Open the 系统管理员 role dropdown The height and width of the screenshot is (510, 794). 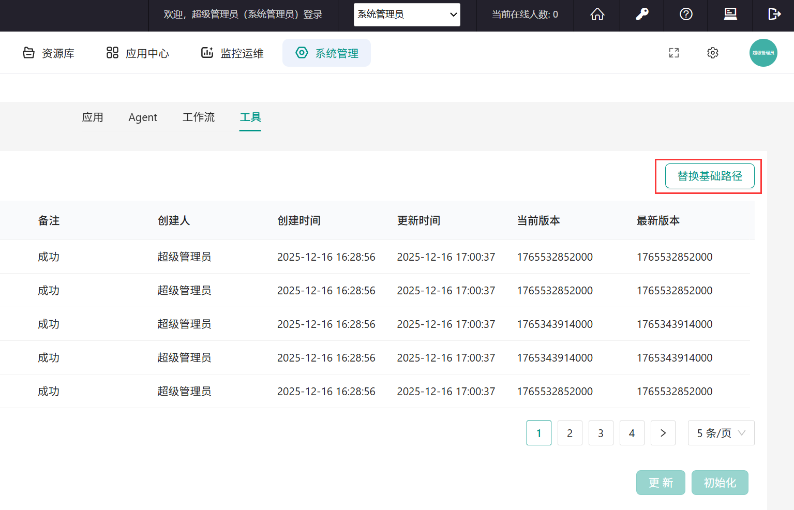(x=407, y=14)
